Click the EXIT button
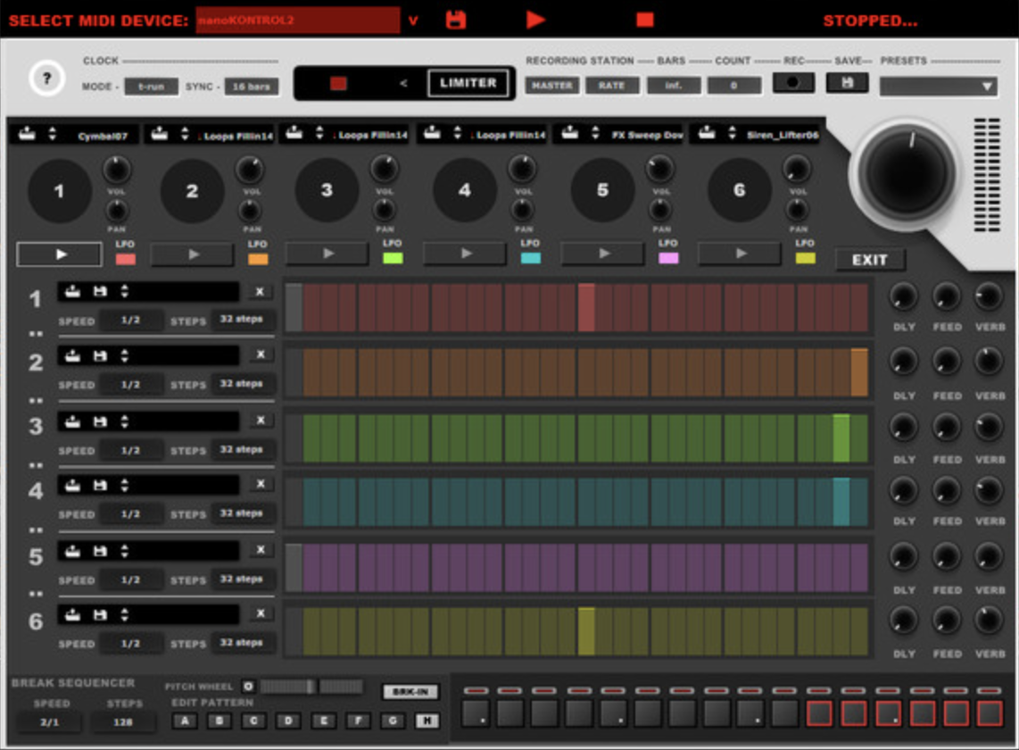 click(869, 260)
